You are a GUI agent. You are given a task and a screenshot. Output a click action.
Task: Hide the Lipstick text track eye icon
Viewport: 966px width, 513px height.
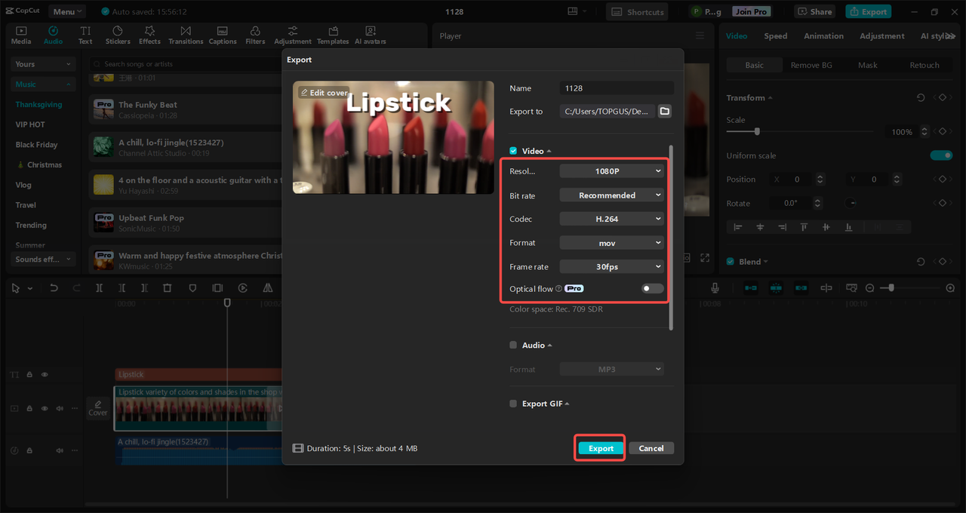pyautogui.click(x=45, y=375)
